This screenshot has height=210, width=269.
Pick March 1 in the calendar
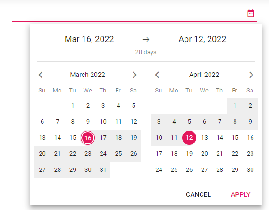(73, 106)
